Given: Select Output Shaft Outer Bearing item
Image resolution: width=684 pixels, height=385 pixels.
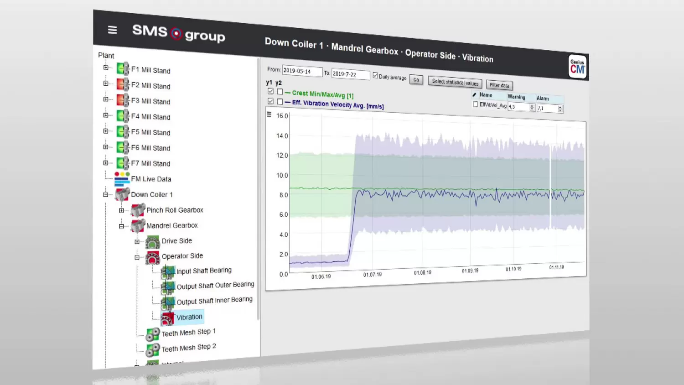Looking at the screenshot, I should click(215, 286).
